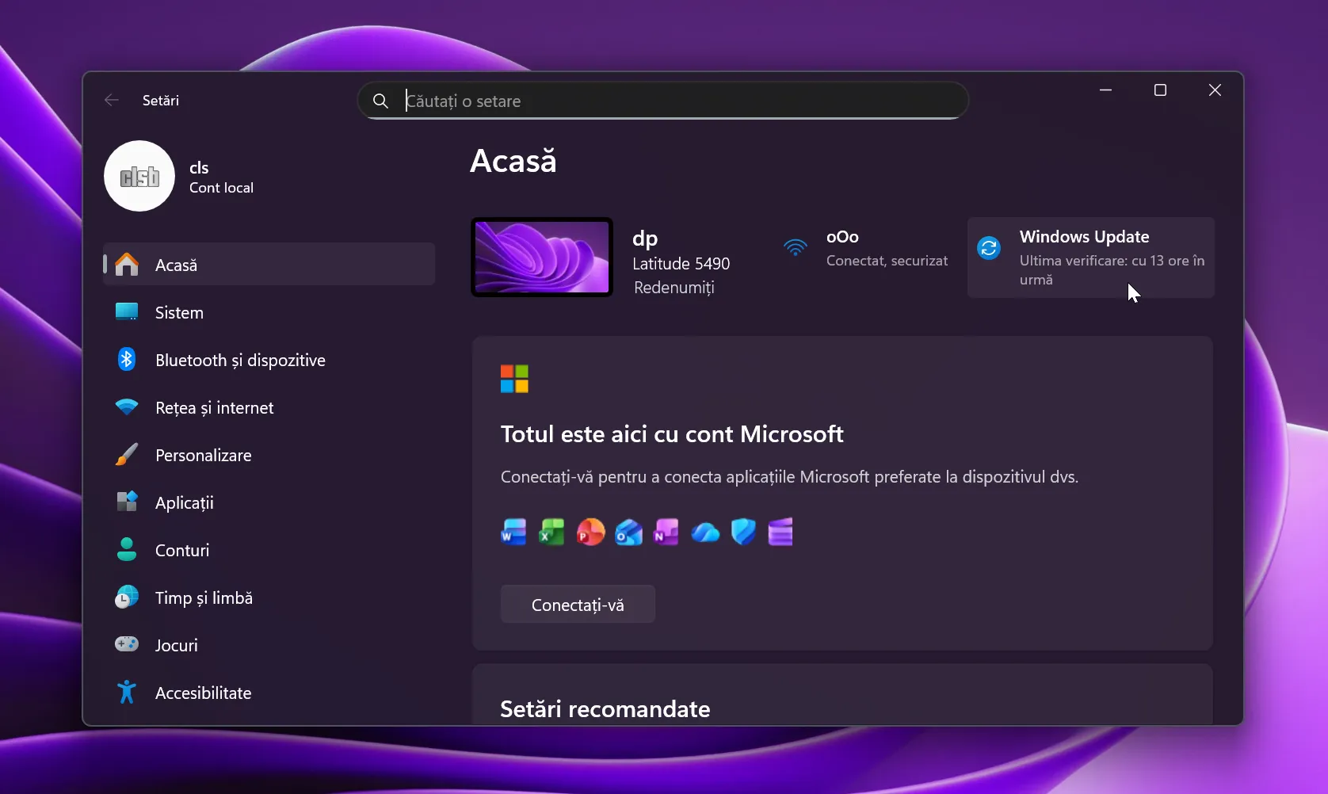
Task: Open Sistem settings in sidebar
Action: [x=179, y=313]
